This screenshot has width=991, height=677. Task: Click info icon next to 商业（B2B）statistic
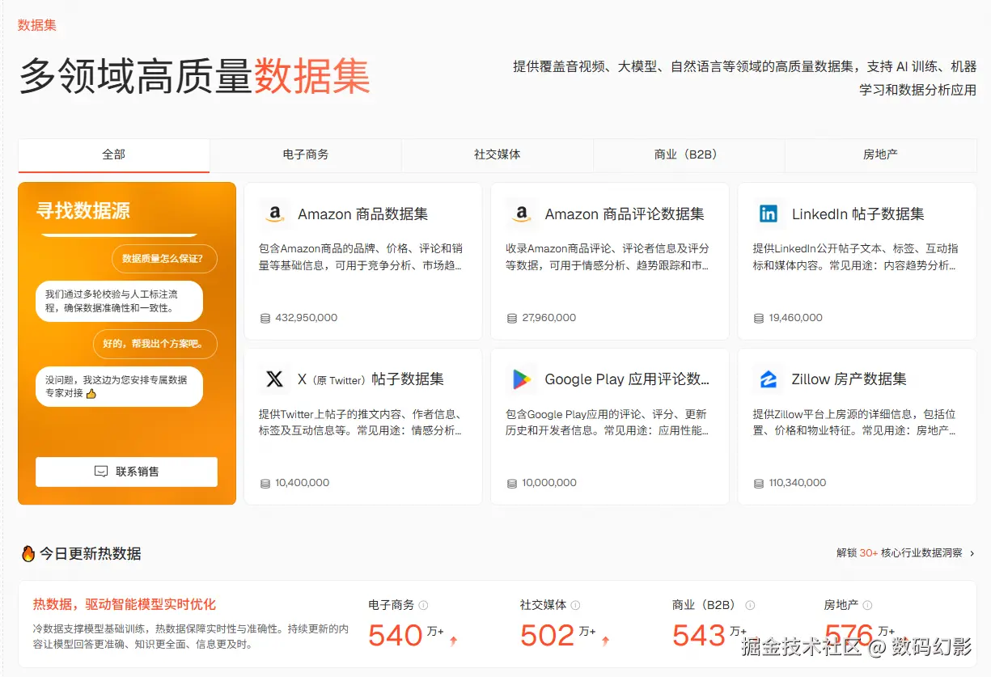point(750,605)
